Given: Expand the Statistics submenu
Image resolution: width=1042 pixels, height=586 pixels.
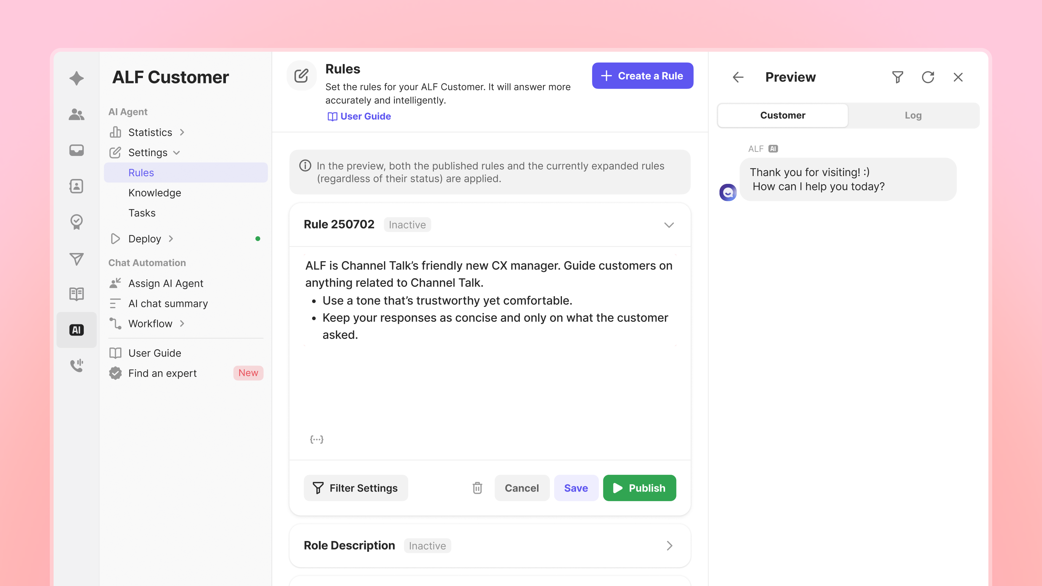Looking at the screenshot, I should click(182, 132).
